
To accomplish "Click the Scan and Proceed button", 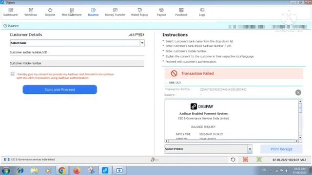I will (x=59, y=89).
